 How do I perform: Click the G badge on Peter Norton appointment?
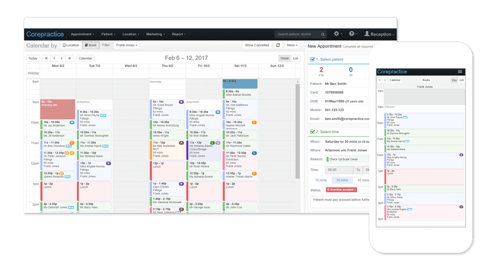click(254, 153)
